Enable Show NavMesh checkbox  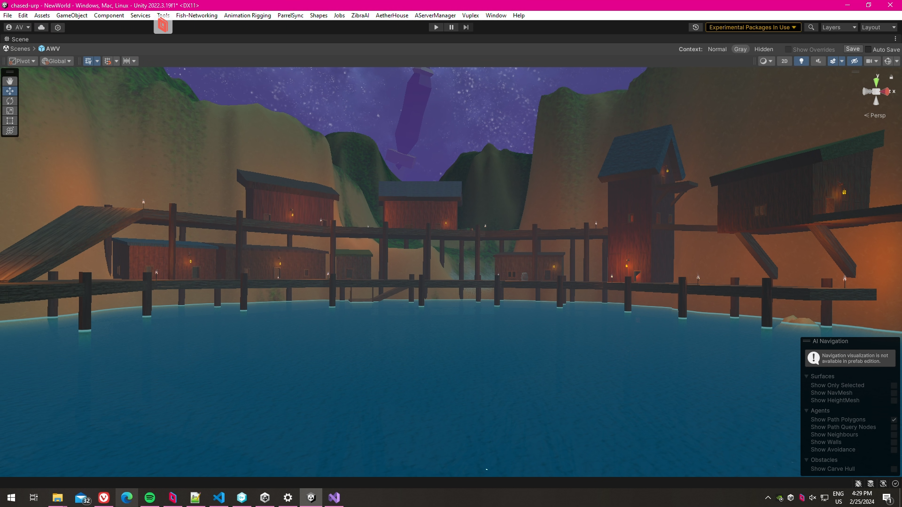tap(894, 393)
